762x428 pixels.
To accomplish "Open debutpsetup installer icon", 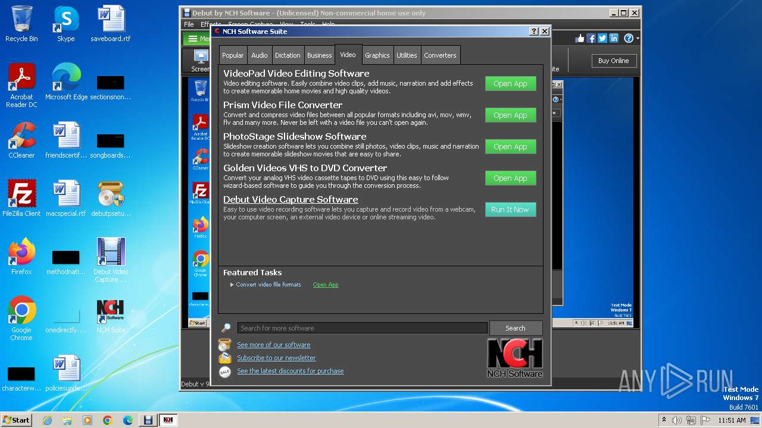I will point(111,198).
